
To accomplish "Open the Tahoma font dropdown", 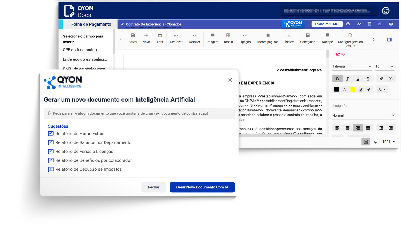I will pyautogui.click(x=352, y=67).
